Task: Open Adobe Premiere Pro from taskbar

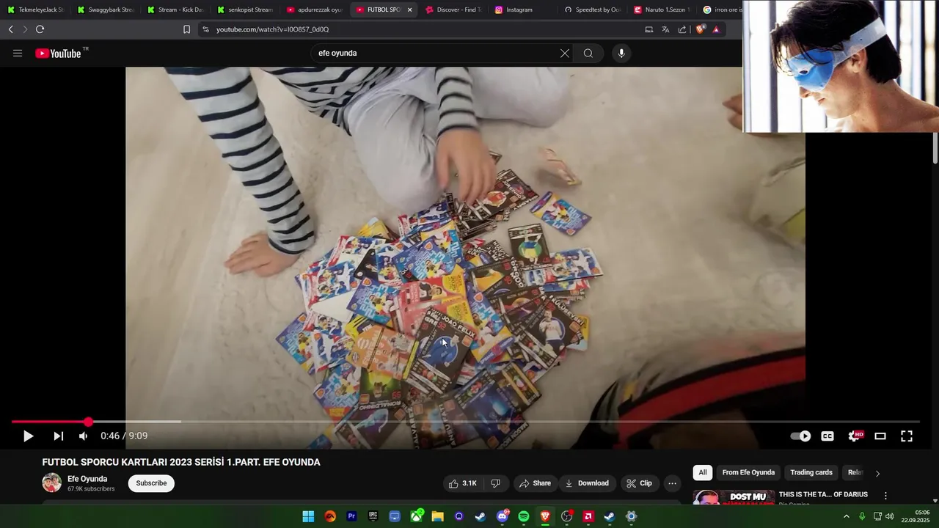Action: pyautogui.click(x=351, y=516)
